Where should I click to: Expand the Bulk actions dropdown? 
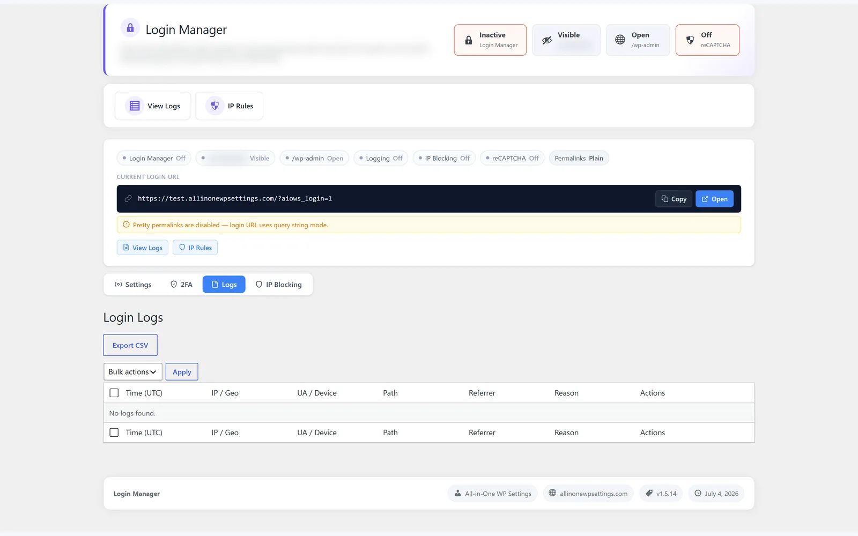(x=132, y=372)
